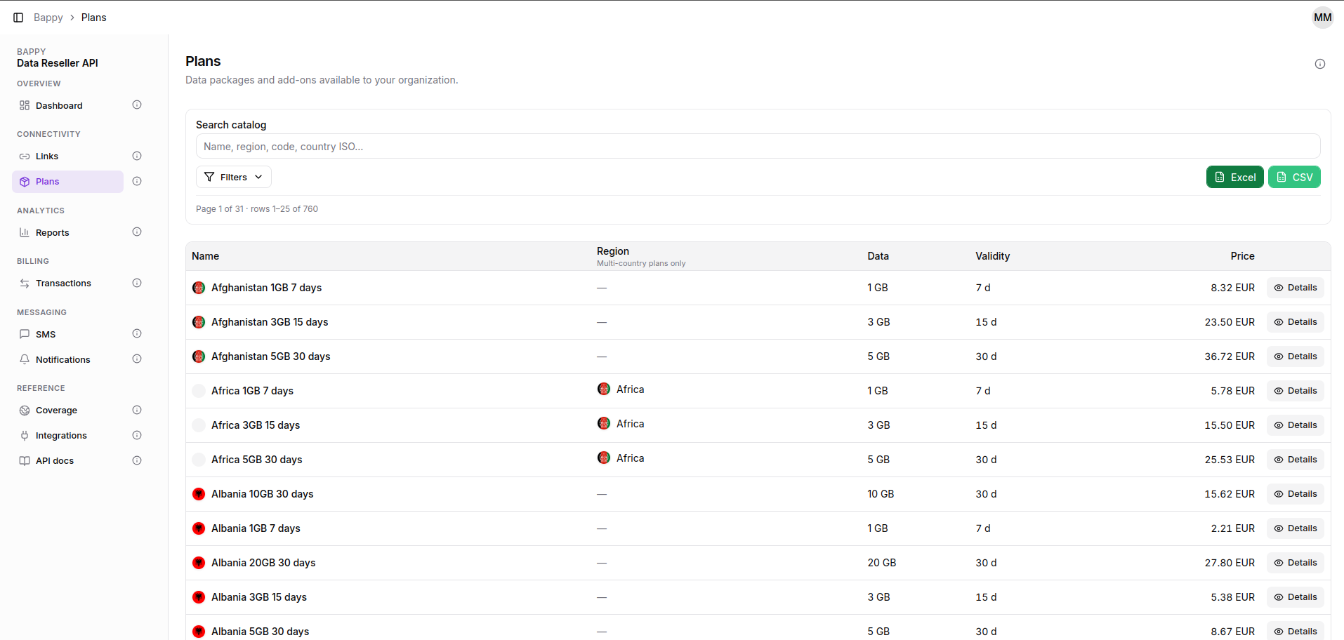
Task: Open Dashboard in the sidebar
Action: click(x=67, y=105)
